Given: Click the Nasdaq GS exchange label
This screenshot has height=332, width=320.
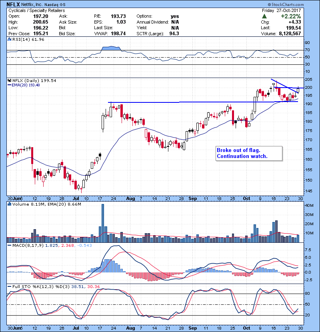Looking at the screenshot, I should tap(55, 4).
